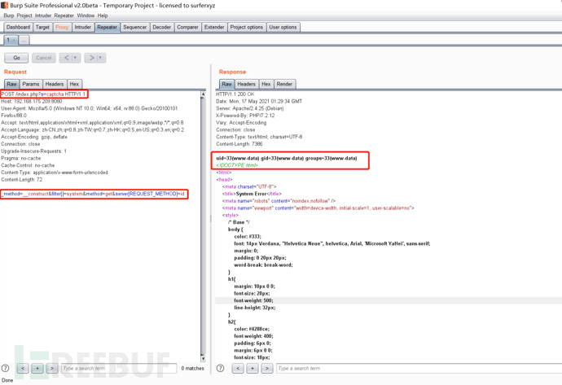Click the User-Agent header line in request
Image resolution: width=562 pixels, height=385 pixels.
[90, 108]
